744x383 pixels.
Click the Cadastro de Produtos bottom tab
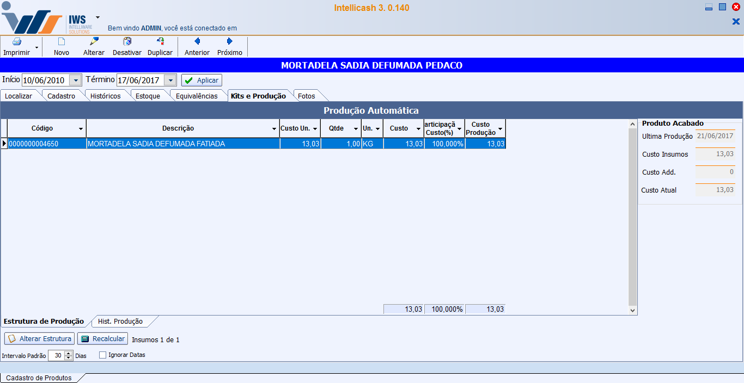39,378
